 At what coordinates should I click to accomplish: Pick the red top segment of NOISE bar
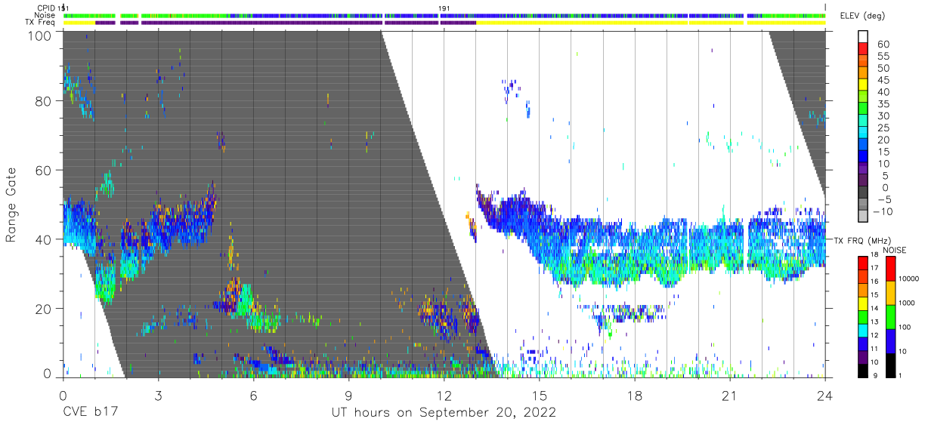click(x=889, y=268)
